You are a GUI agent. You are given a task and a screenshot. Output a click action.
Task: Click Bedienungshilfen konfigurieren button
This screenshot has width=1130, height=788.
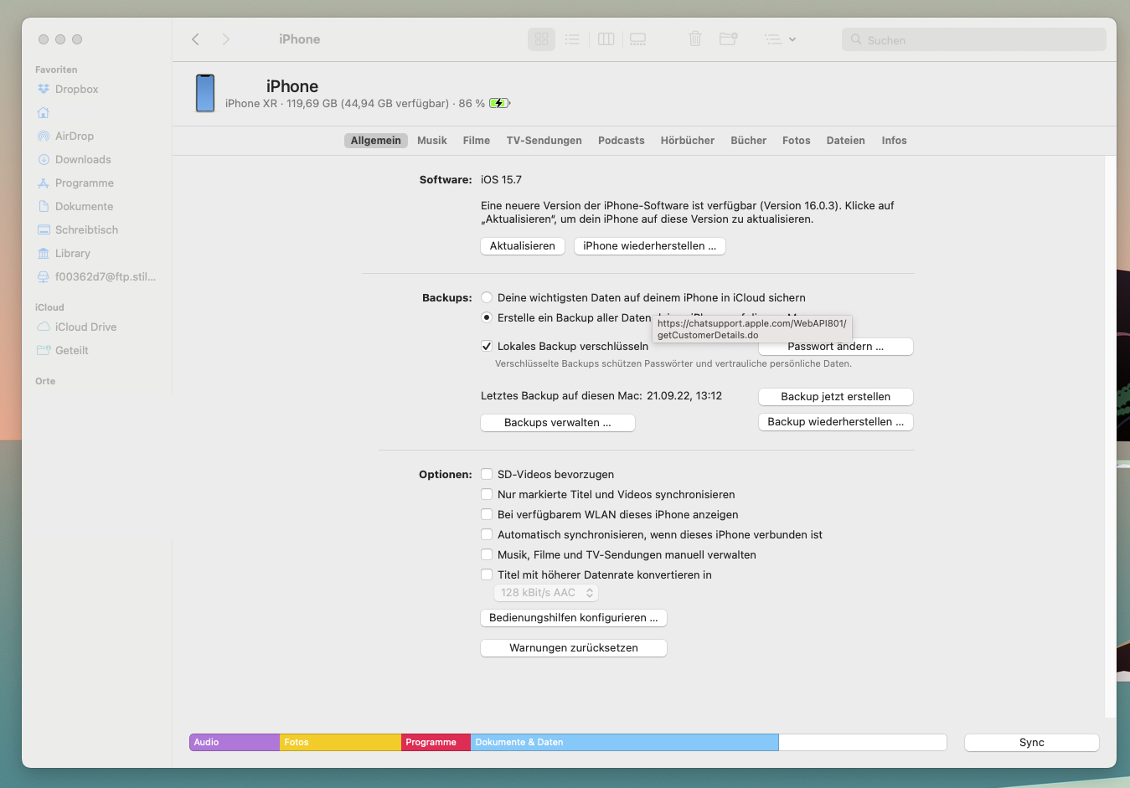574,618
